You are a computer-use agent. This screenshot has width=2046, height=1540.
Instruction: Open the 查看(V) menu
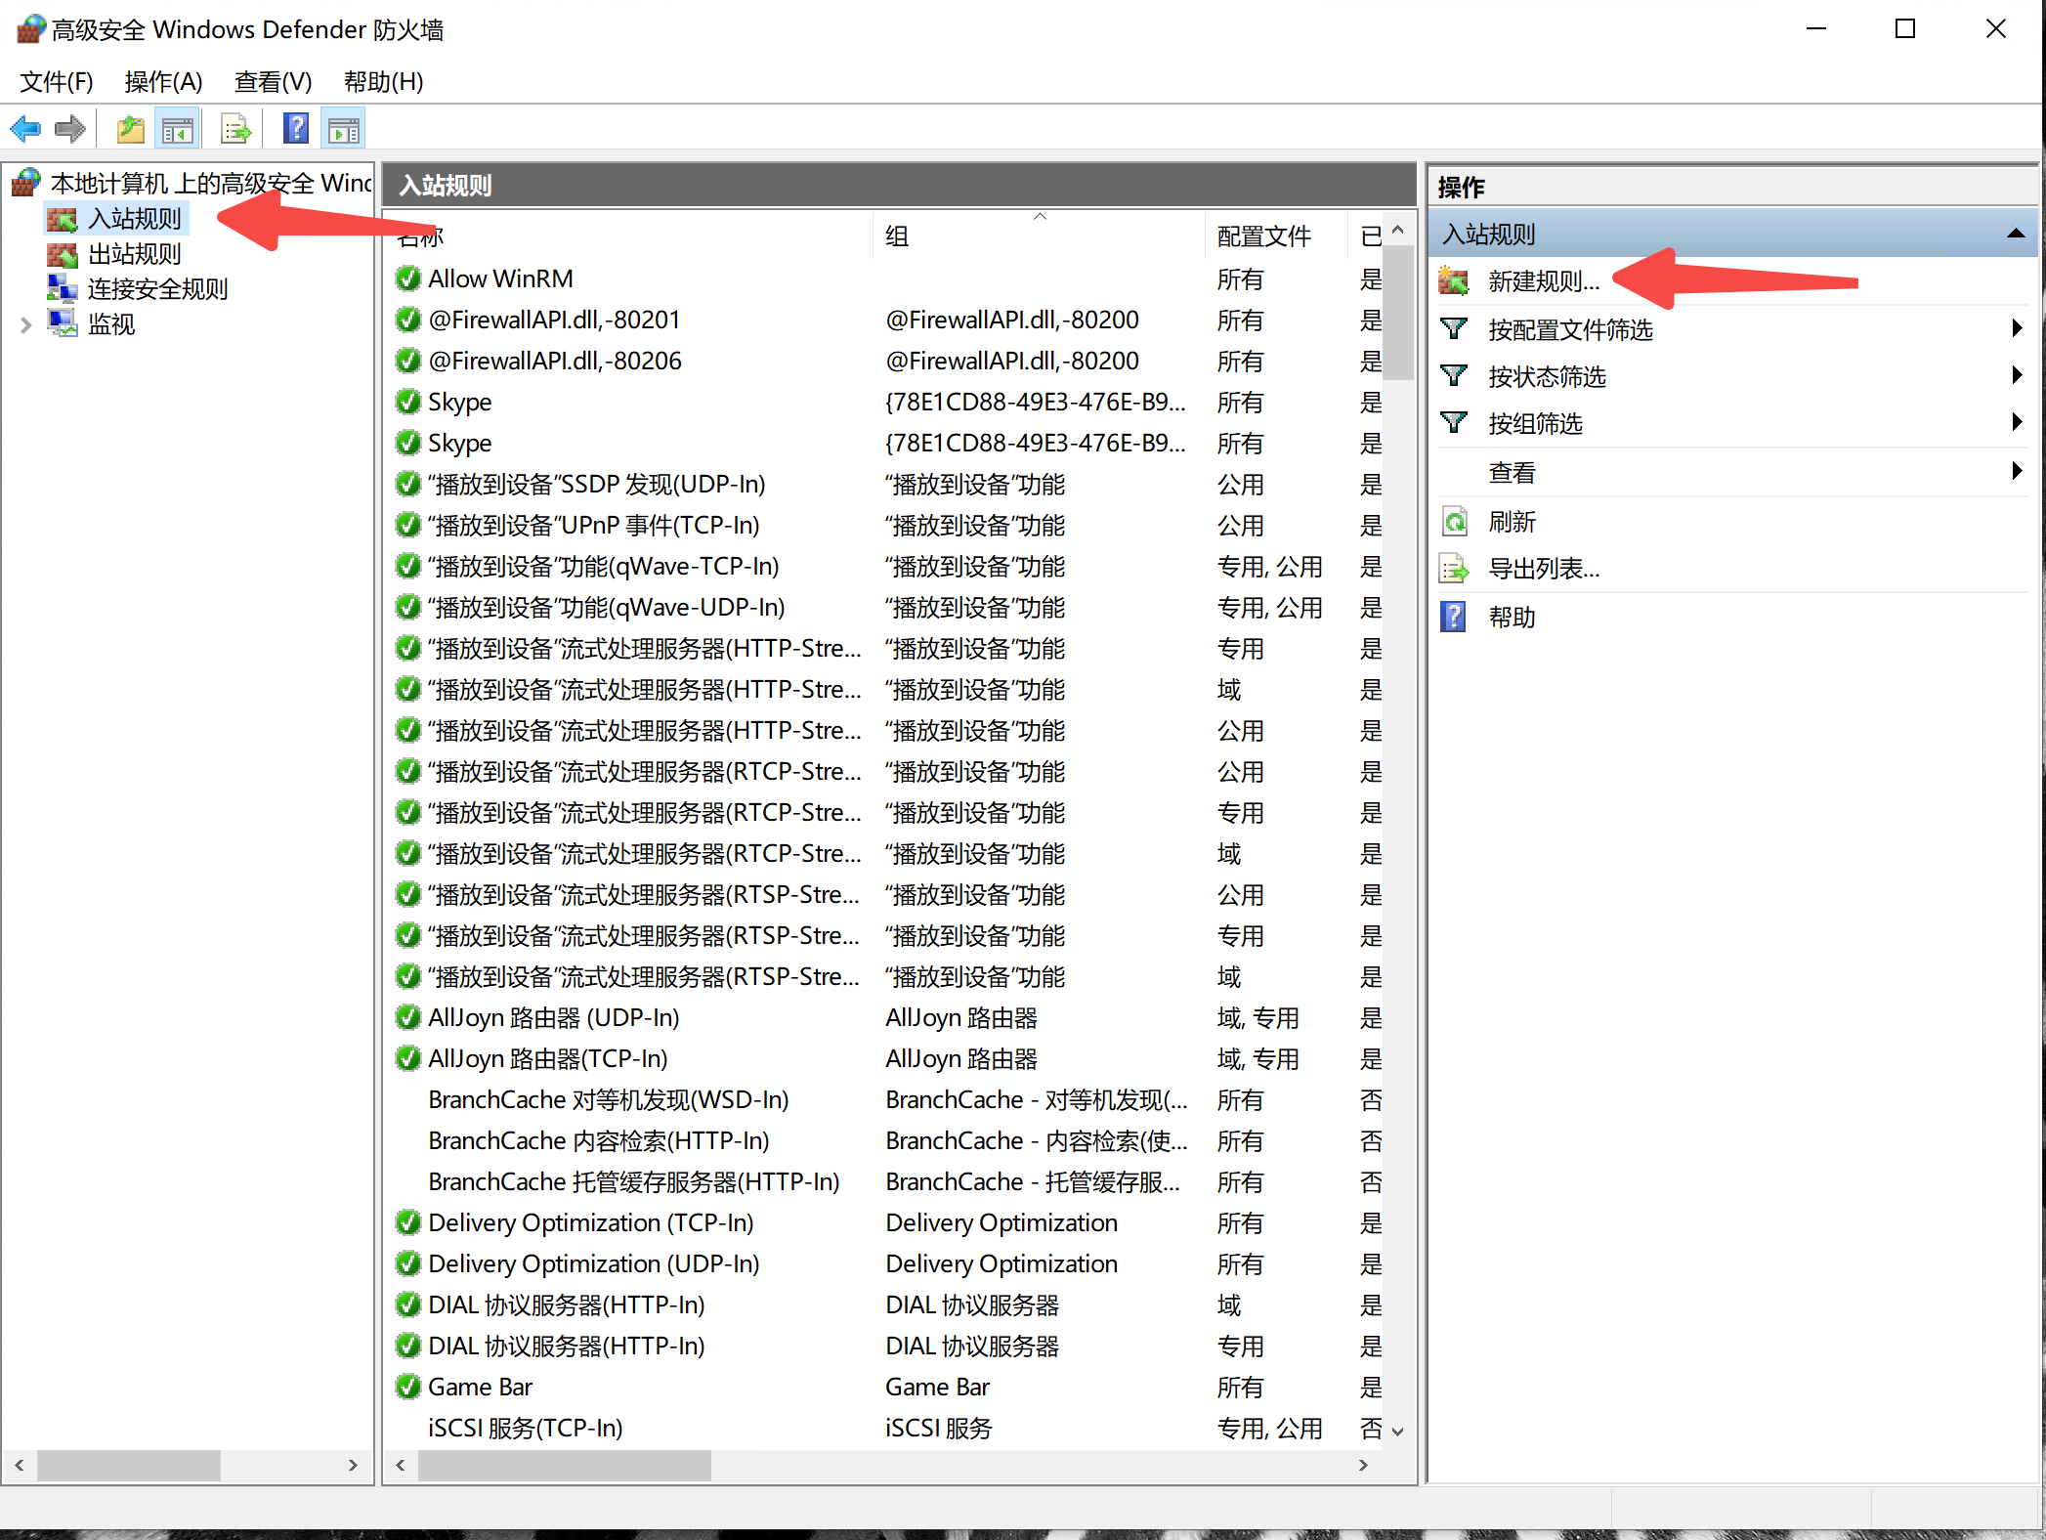[x=273, y=81]
